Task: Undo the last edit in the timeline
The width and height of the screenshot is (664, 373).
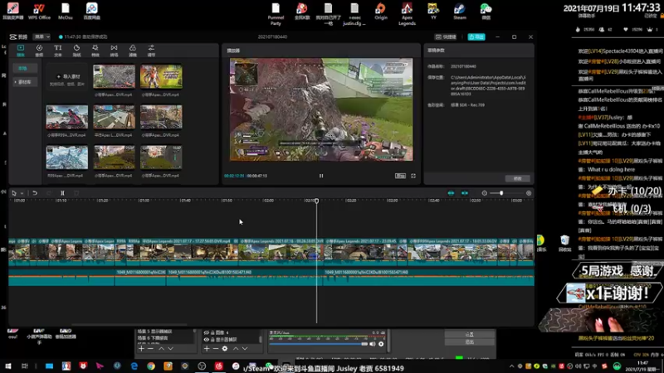Action: (x=35, y=193)
